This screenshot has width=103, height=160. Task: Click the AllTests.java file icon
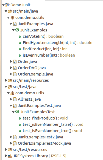tap(15, 99)
